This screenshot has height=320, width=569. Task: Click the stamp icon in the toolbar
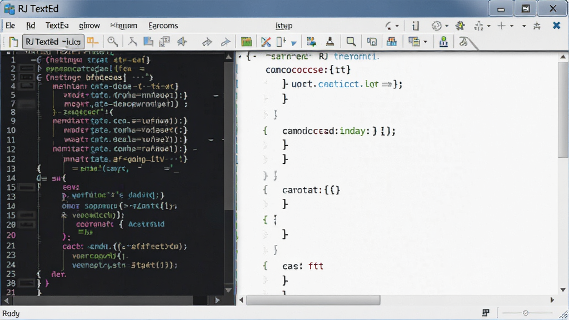coord(330,42)
